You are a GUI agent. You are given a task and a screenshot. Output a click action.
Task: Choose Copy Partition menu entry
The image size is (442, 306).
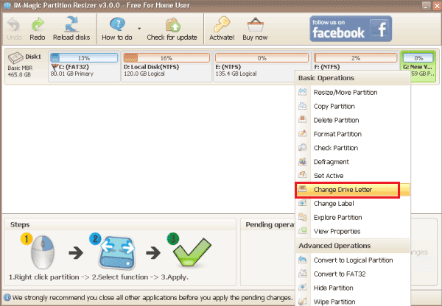pyautogui.click(x=353, y=106)
